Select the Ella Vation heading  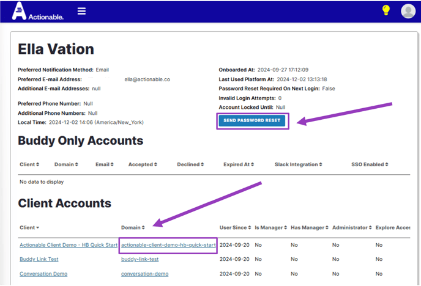(56, 49)
